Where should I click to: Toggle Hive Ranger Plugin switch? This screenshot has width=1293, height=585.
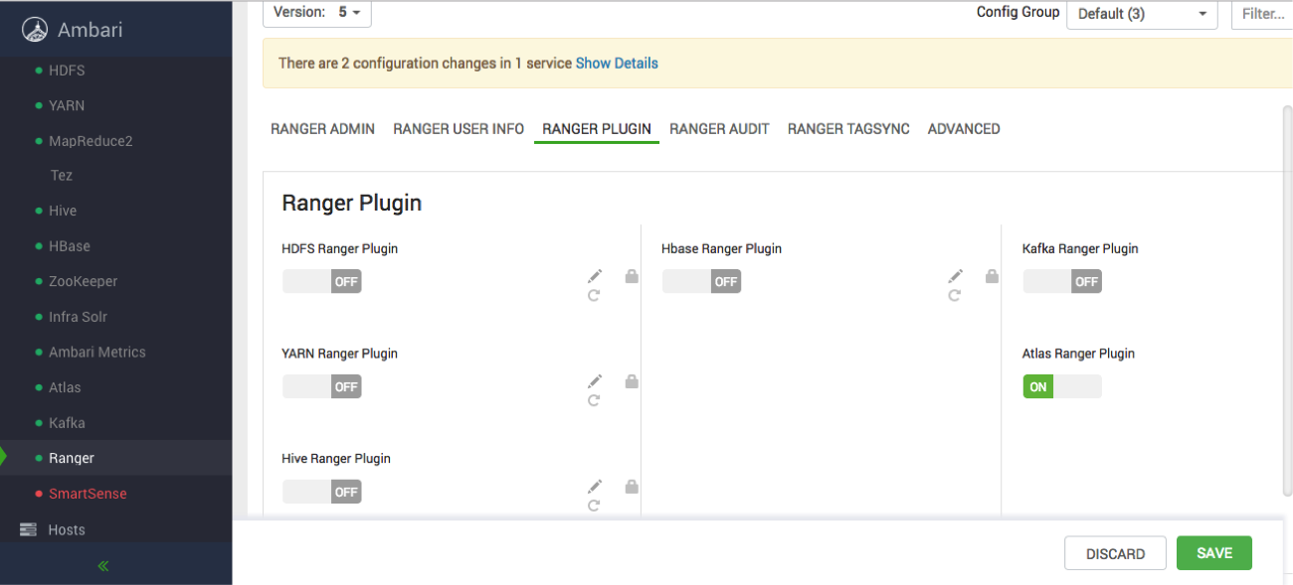pos(322,492)
